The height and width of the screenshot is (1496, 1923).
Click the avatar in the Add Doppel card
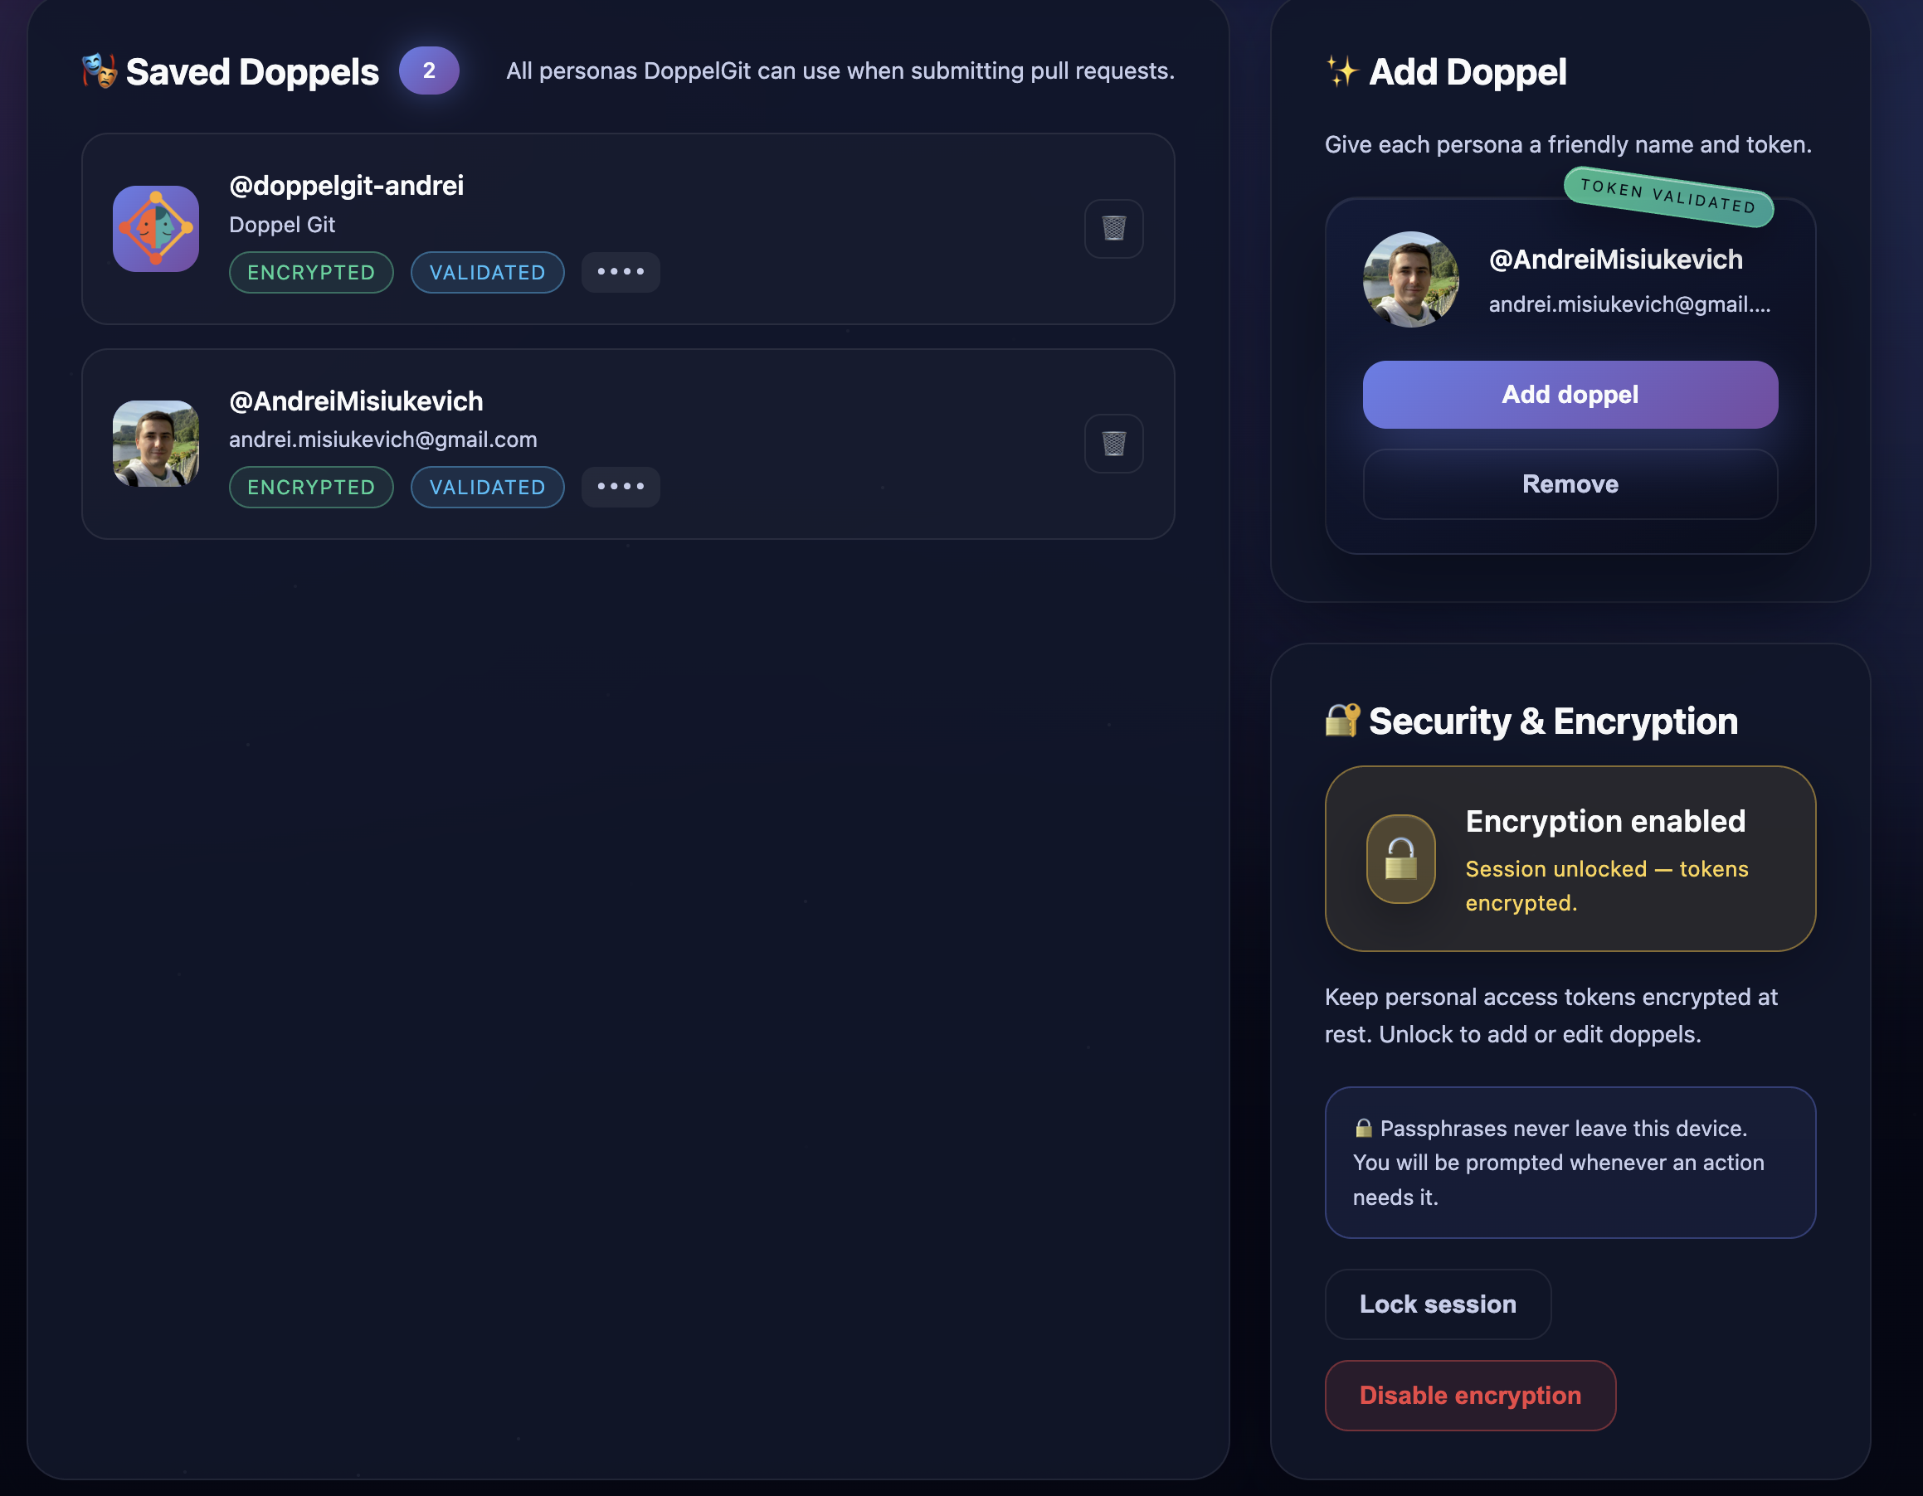pos(1409,279)
